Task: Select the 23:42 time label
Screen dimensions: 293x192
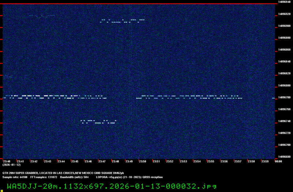Action: [34, 161]
